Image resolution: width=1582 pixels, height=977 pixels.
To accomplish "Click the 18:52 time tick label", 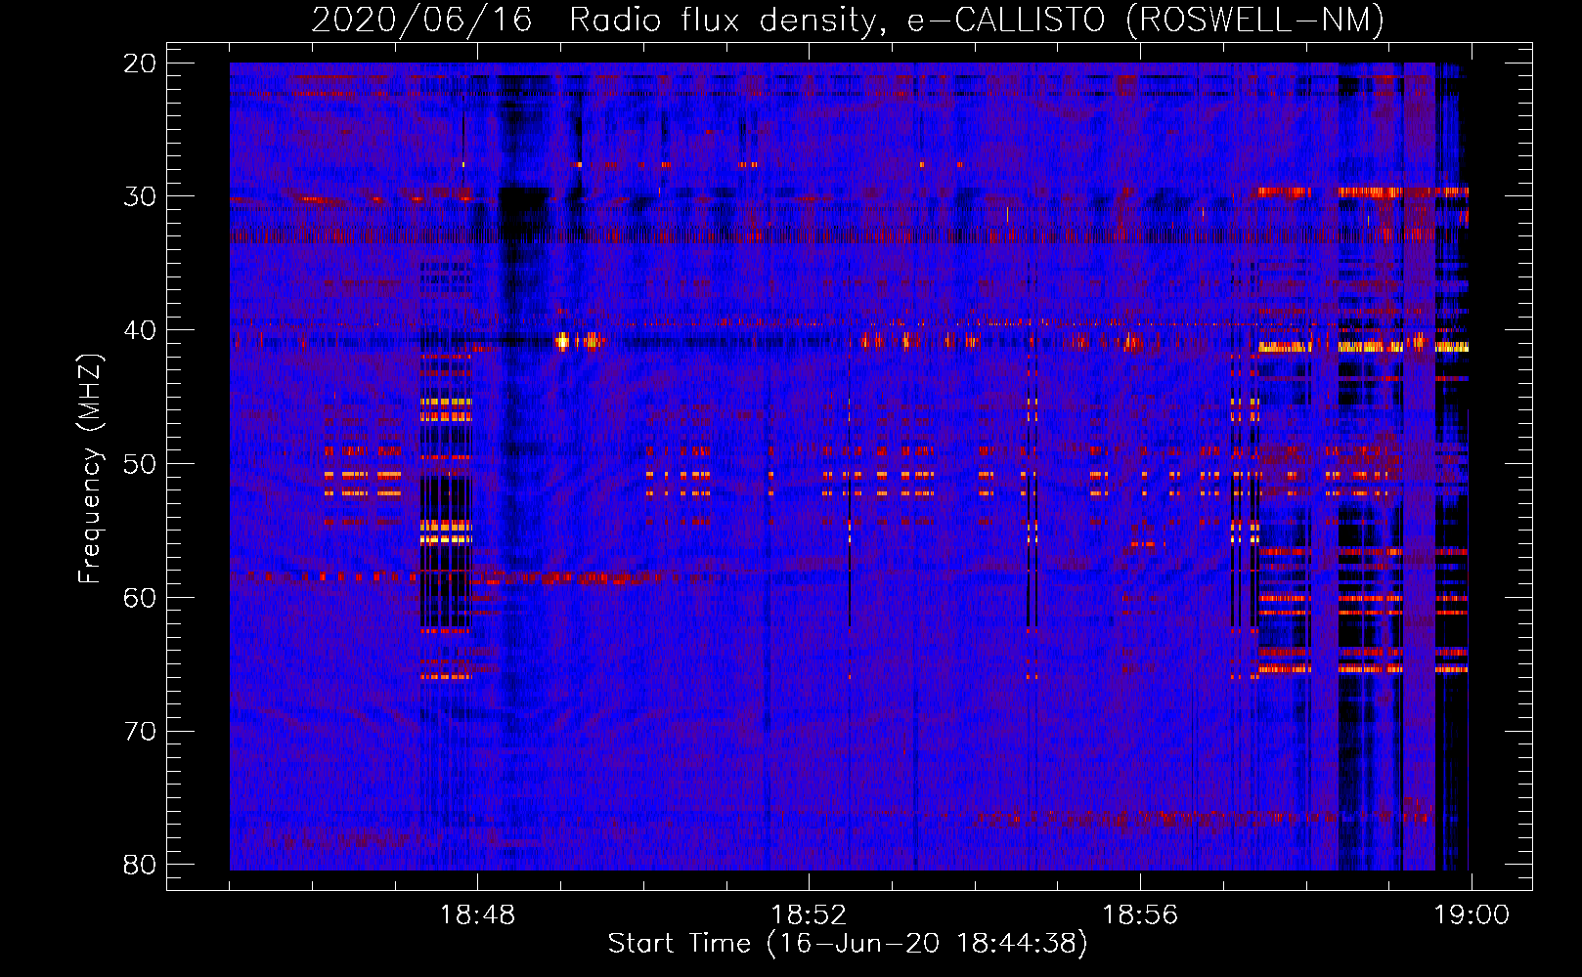I will click(x=809, y=915).
